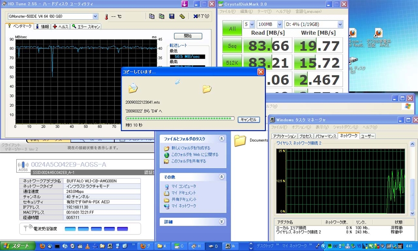
Task: Switch to the エラー スキャン tab
Action: 86,27
